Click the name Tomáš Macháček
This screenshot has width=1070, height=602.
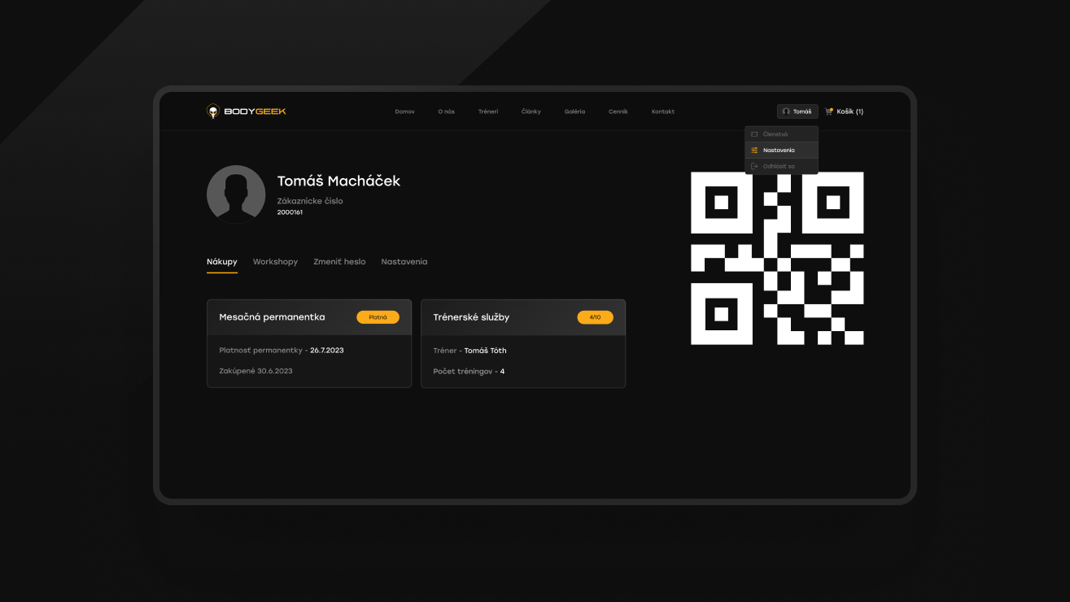point(338,181)
